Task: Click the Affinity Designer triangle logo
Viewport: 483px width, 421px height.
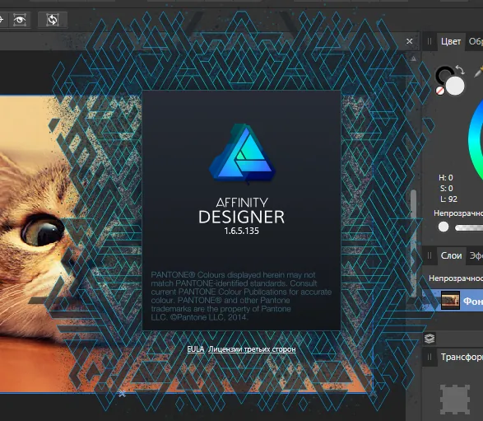Action: pos(242,153)
